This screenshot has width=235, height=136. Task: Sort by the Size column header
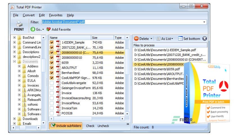coord(102,38)
